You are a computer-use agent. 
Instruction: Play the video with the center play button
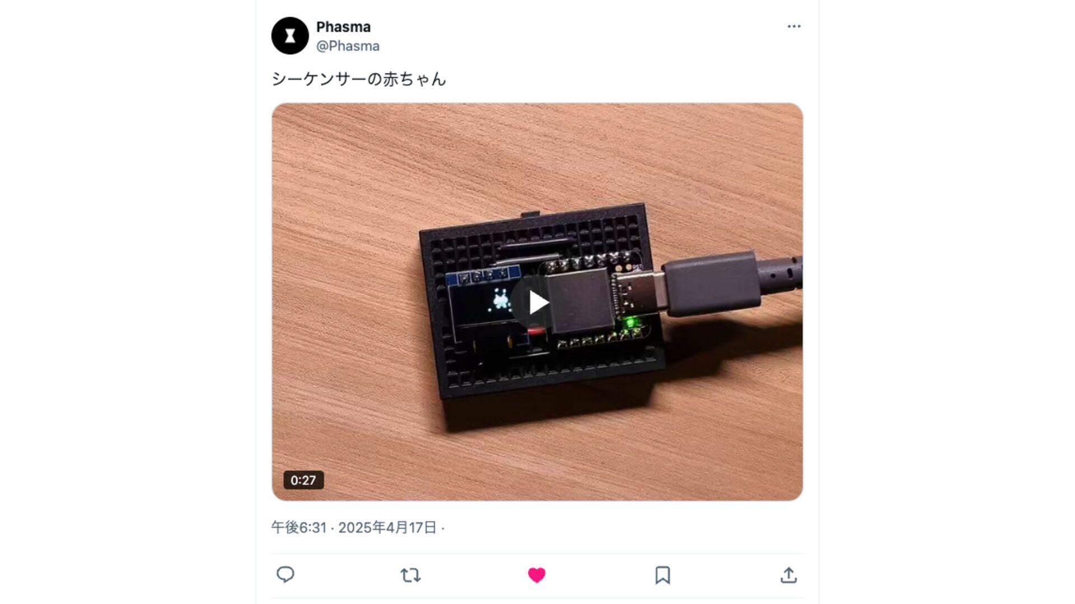point(537,303)
